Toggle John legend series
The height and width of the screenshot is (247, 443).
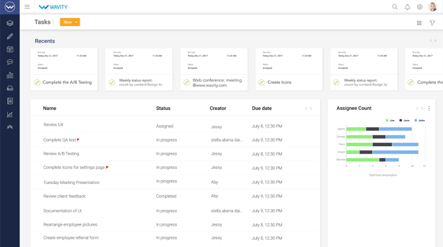click(x=419, y=120)
